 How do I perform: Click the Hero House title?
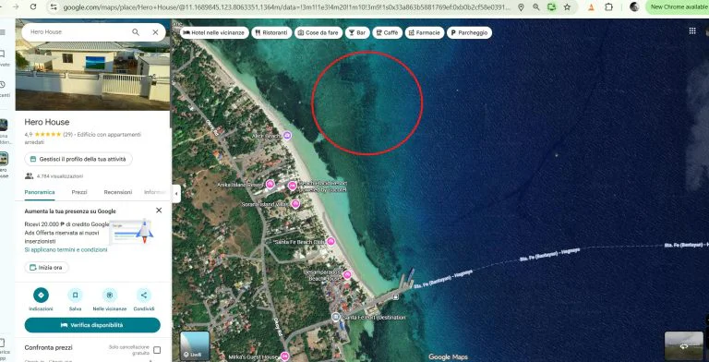[47, 122]
